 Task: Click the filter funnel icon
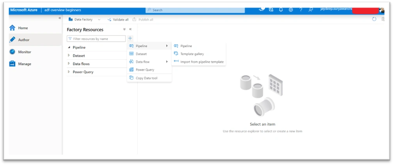point(70,39)
